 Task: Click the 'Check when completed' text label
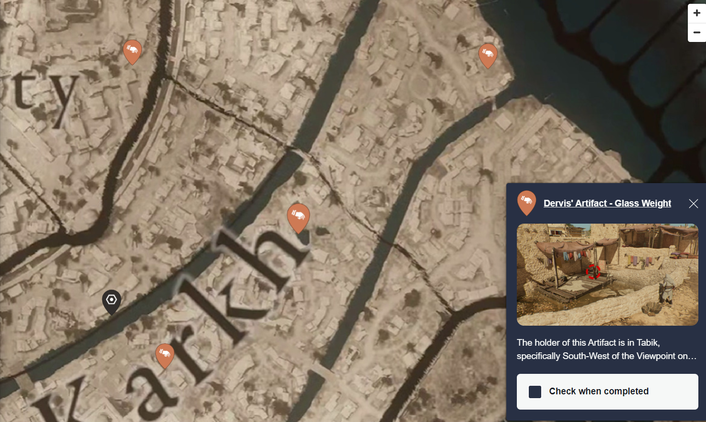coord(599,391)
